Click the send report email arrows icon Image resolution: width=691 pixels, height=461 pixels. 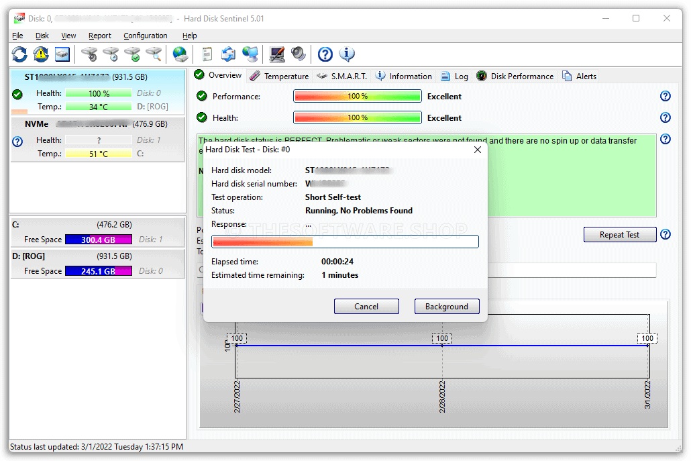[x=228, y=54]
